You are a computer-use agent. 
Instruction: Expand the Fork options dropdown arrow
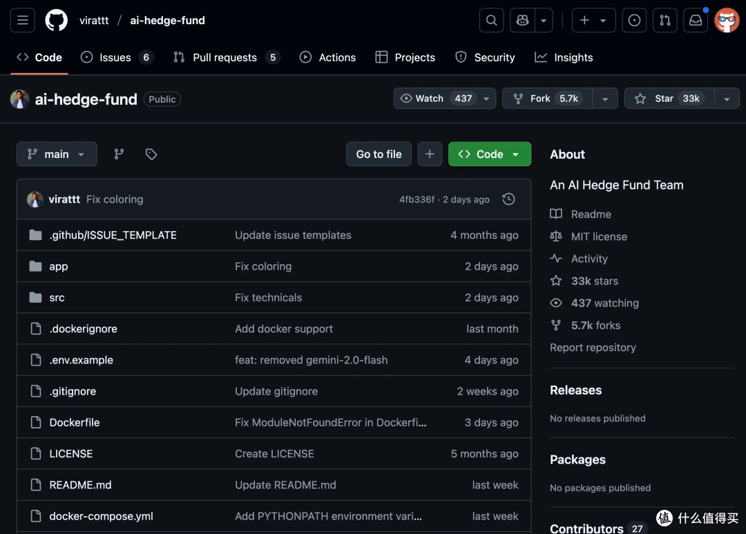[x=605, y=99]
